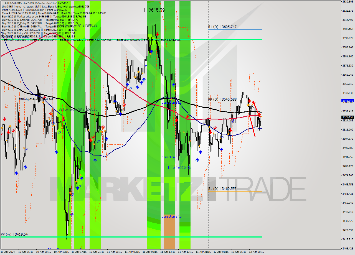Click the '12 Apr 09:15' time axis label
The height and width of the screenshot is (255, 355).
click(x=257, y=252)
